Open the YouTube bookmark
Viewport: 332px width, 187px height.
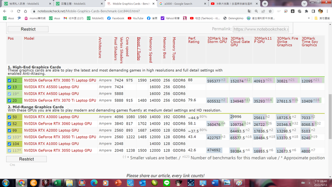point(136,18)
